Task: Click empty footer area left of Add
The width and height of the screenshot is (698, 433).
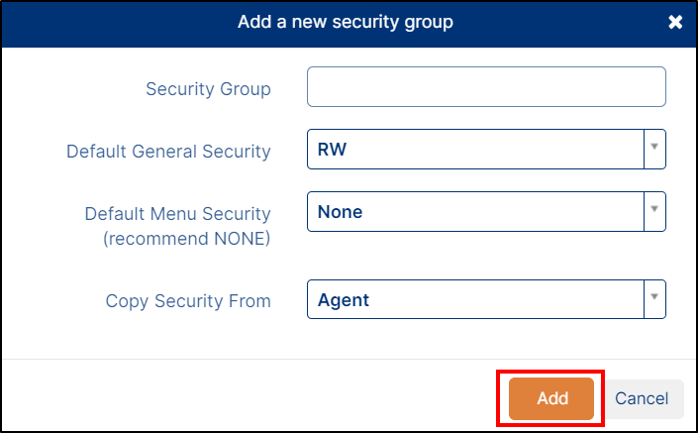Action: coord(248,398)
